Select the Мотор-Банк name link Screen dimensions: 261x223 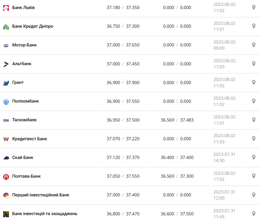[x=24, y=45]
